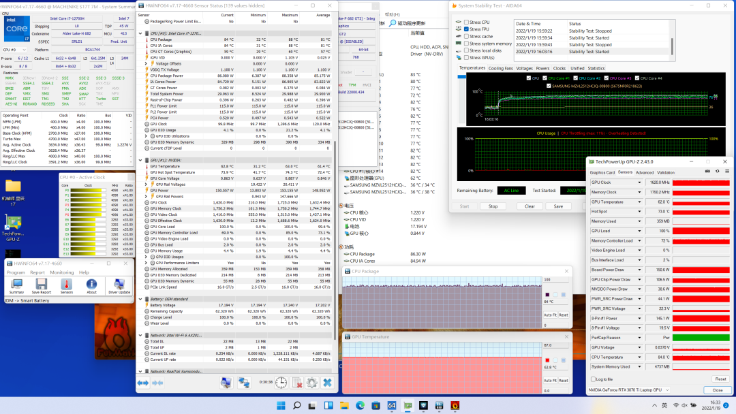
Task: Click GPU-Z screenshot camera icon
Action: click(x=709, y=172)
